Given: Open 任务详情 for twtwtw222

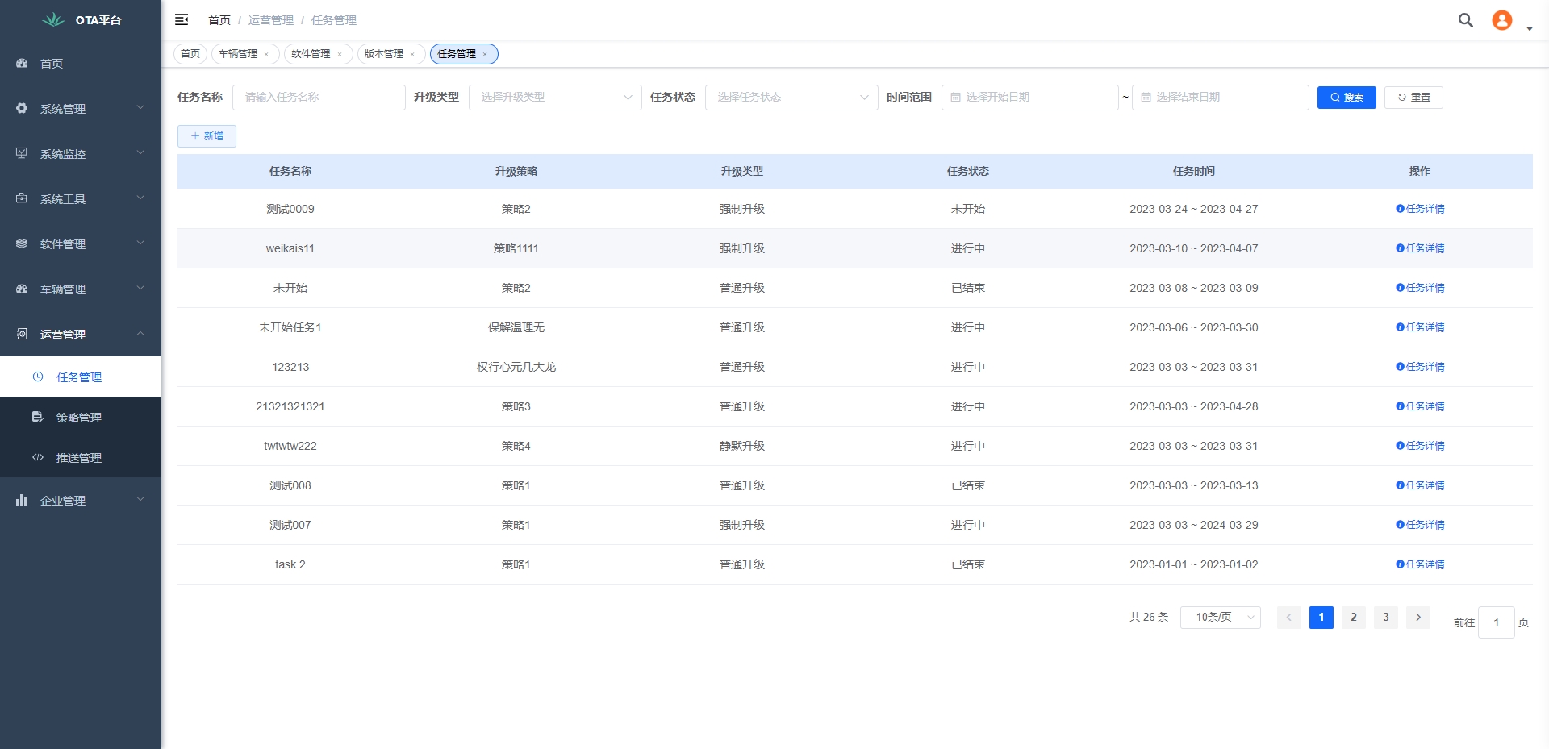Looking at the screenshot, I should click(1420, 446).
